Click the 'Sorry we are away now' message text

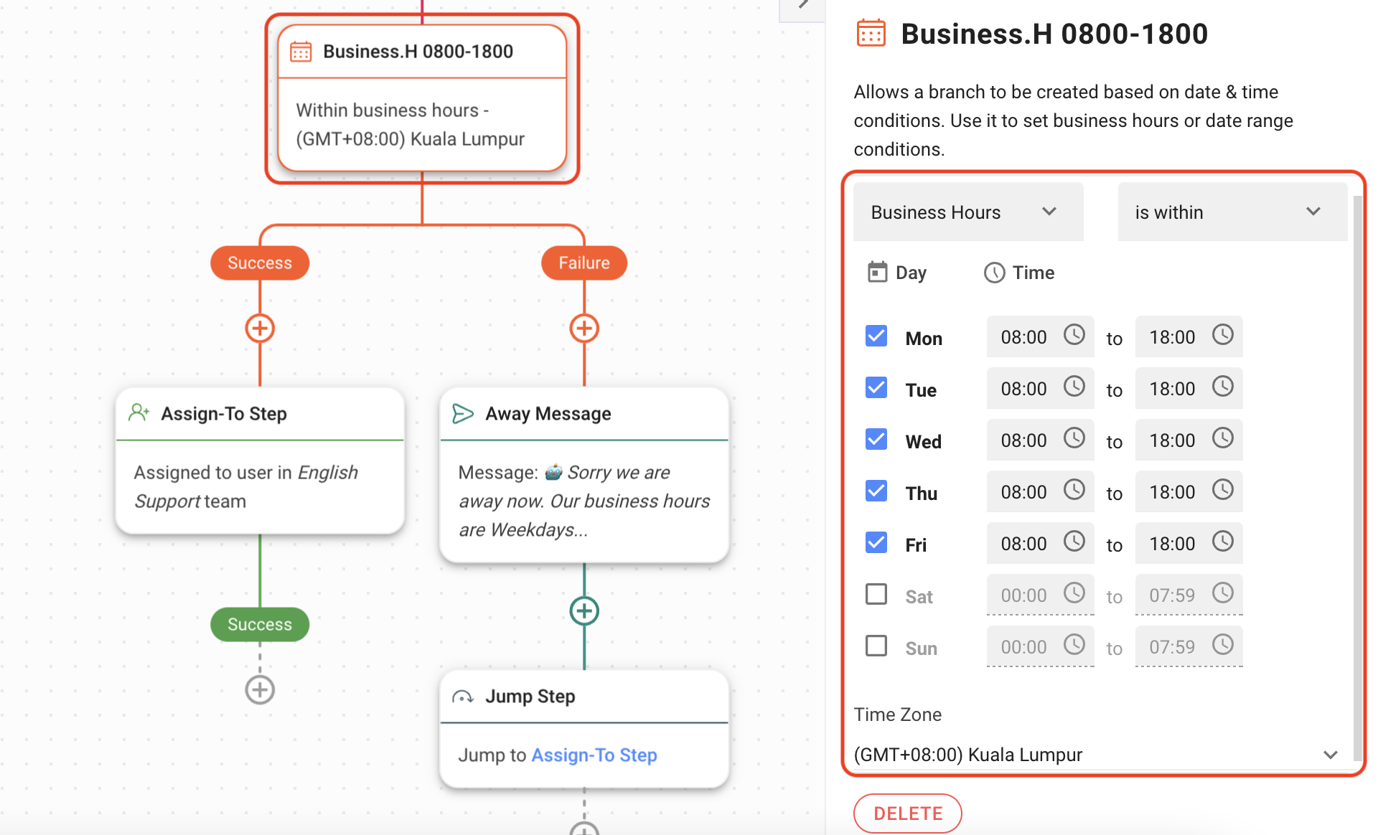(x=585, y=501)
